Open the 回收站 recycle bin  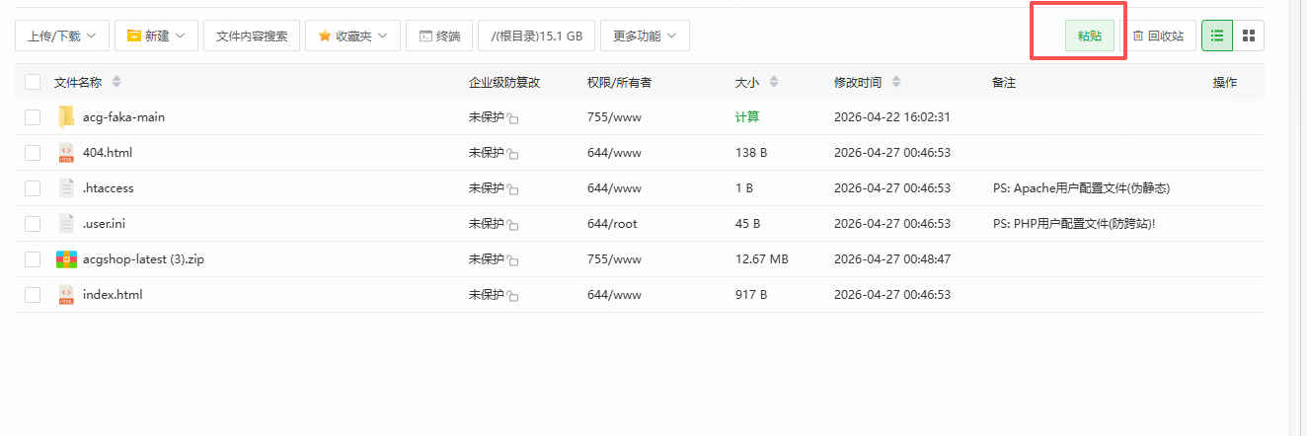pos(1158,36)
